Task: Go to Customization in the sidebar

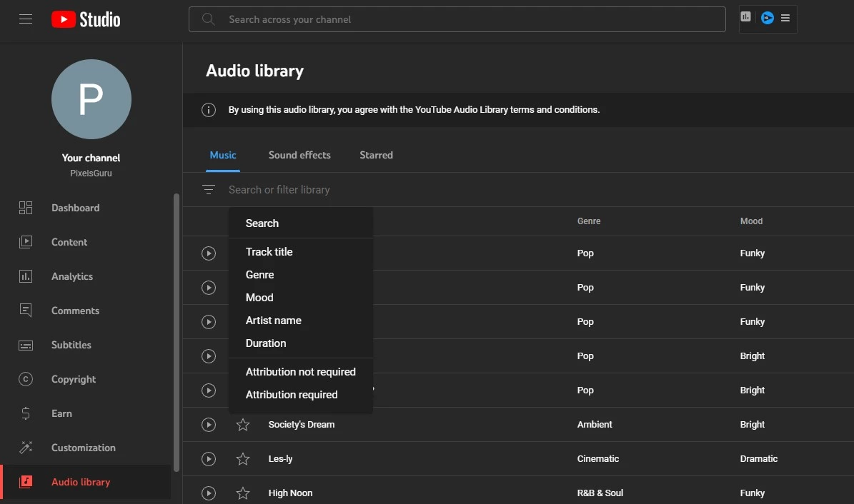Action: [83, 448]
